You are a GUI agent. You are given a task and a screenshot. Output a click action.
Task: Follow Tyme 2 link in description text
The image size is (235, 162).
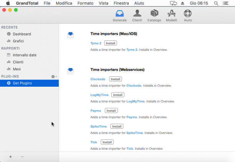(132, 50)
